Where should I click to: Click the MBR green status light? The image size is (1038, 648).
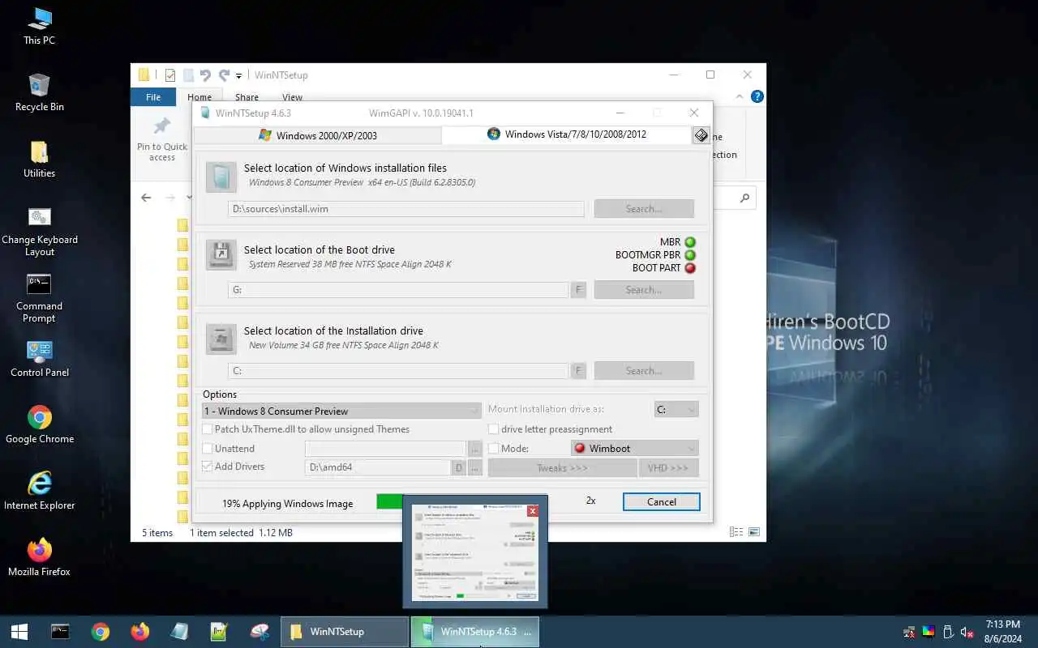tap(690, 242)
